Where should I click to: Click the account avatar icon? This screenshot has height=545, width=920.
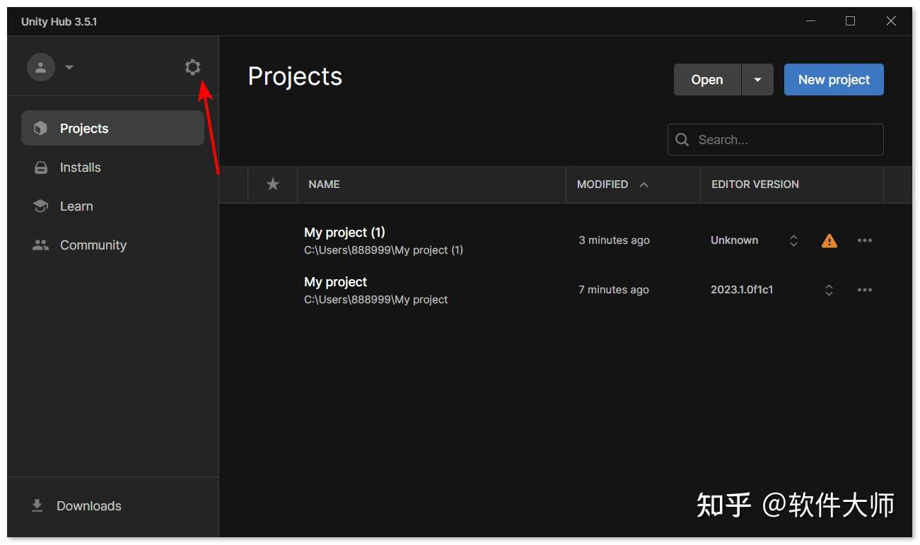(40, 66)
